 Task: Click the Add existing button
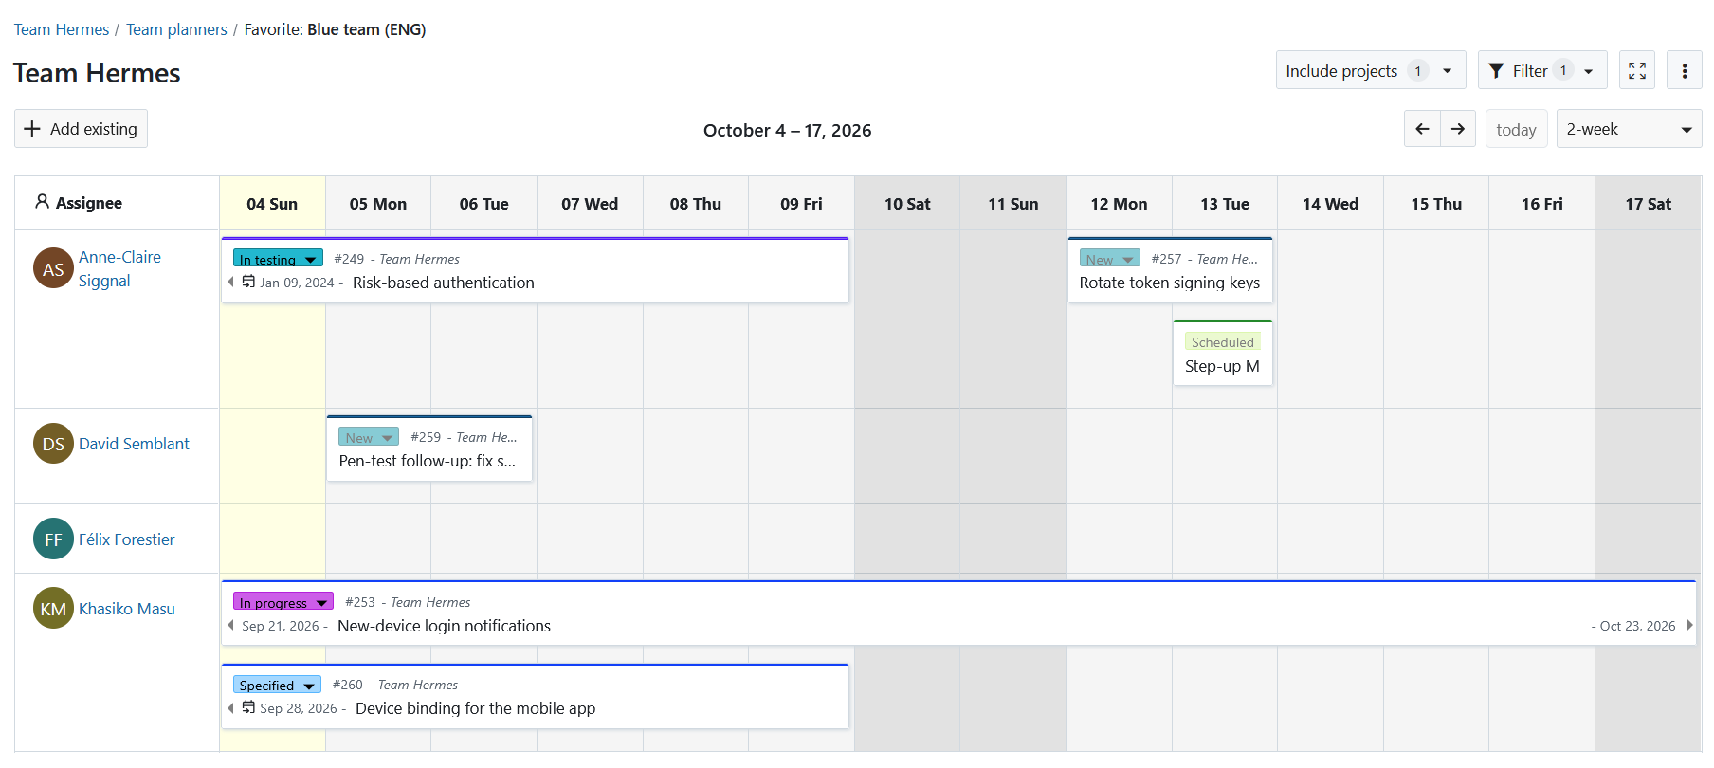tap(81, 129)
